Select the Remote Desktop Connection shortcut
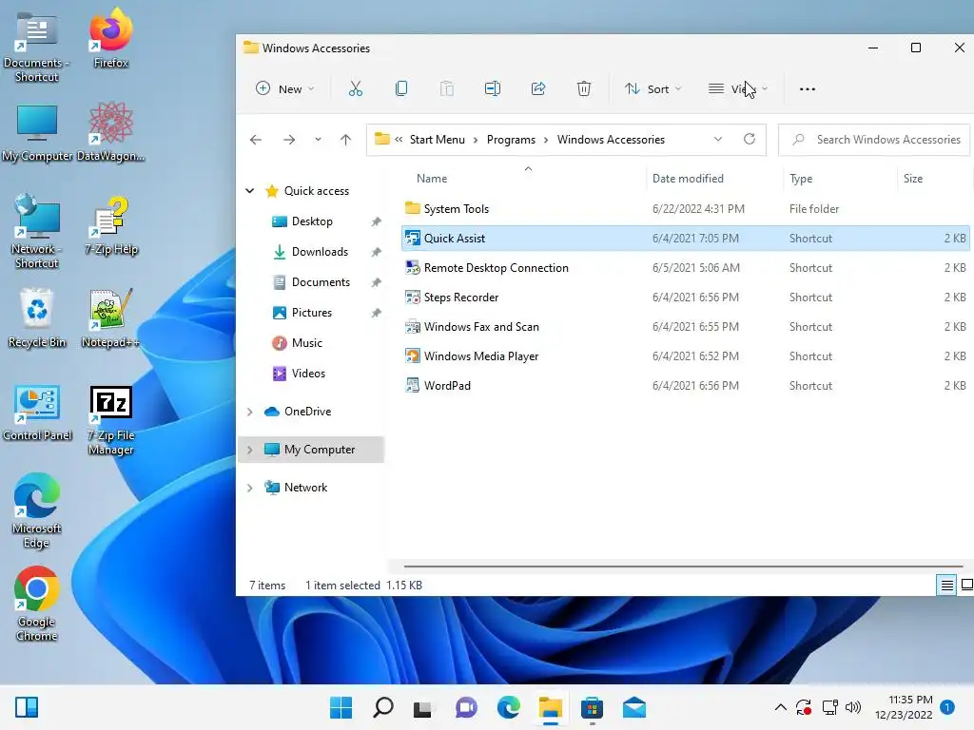Image resolution: width=974 pixels, height=730 pixels. point(685,268)
